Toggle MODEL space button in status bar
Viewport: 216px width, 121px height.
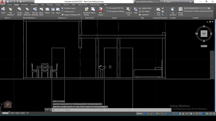139,114
